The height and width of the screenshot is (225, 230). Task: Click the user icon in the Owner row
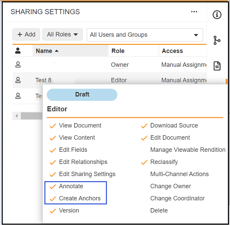tap(18, 65)
